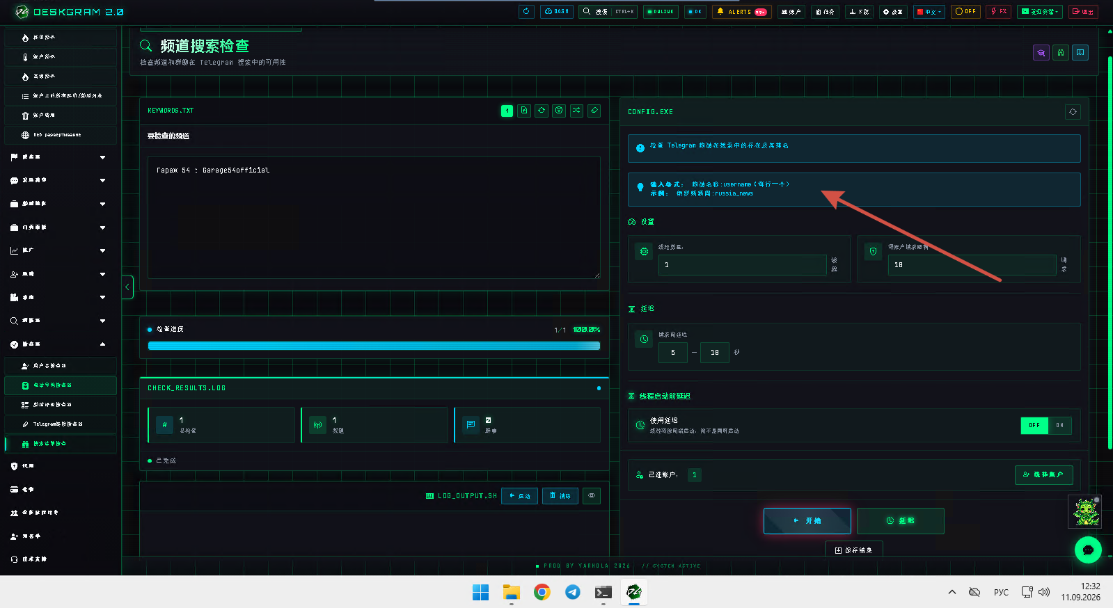This screenshot has height=608, width=1113.
Task: Click the shuffle icon in KEYWORDS.TXT toolbar
Action: tap(576, 111)
